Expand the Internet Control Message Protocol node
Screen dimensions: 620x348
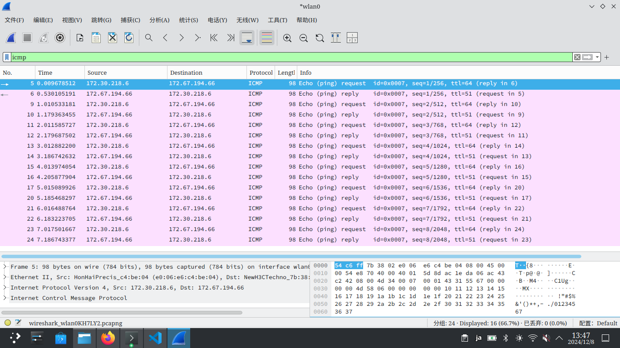click(5, 298)
